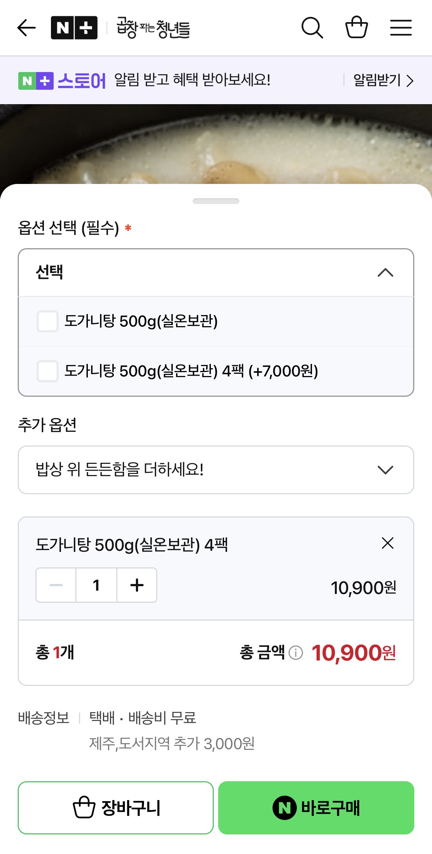Open the search magnifier icon
432x854 pixels.
click(x=312, y=28)
